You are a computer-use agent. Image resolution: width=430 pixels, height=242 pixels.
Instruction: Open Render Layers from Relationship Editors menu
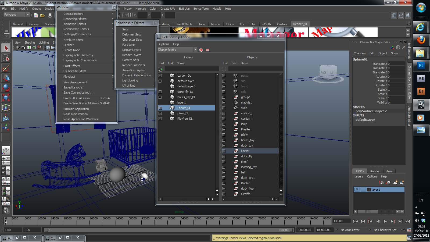[x=132, y=55]
